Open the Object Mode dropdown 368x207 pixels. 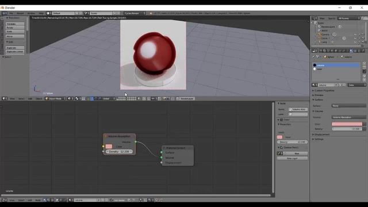(56, 98)
